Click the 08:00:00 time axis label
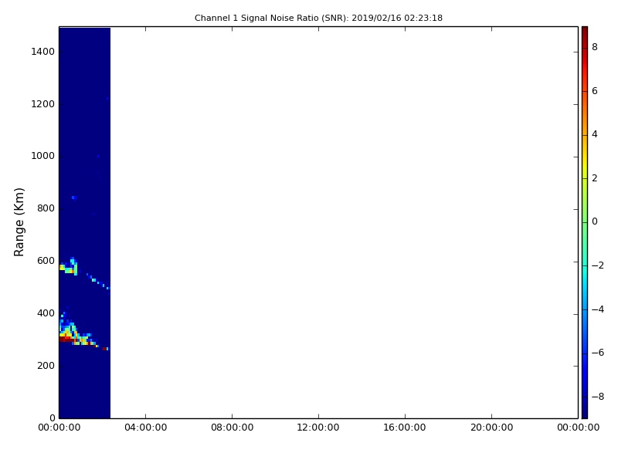Viewport: 618px width, 463px height. (x=233, y=428)
